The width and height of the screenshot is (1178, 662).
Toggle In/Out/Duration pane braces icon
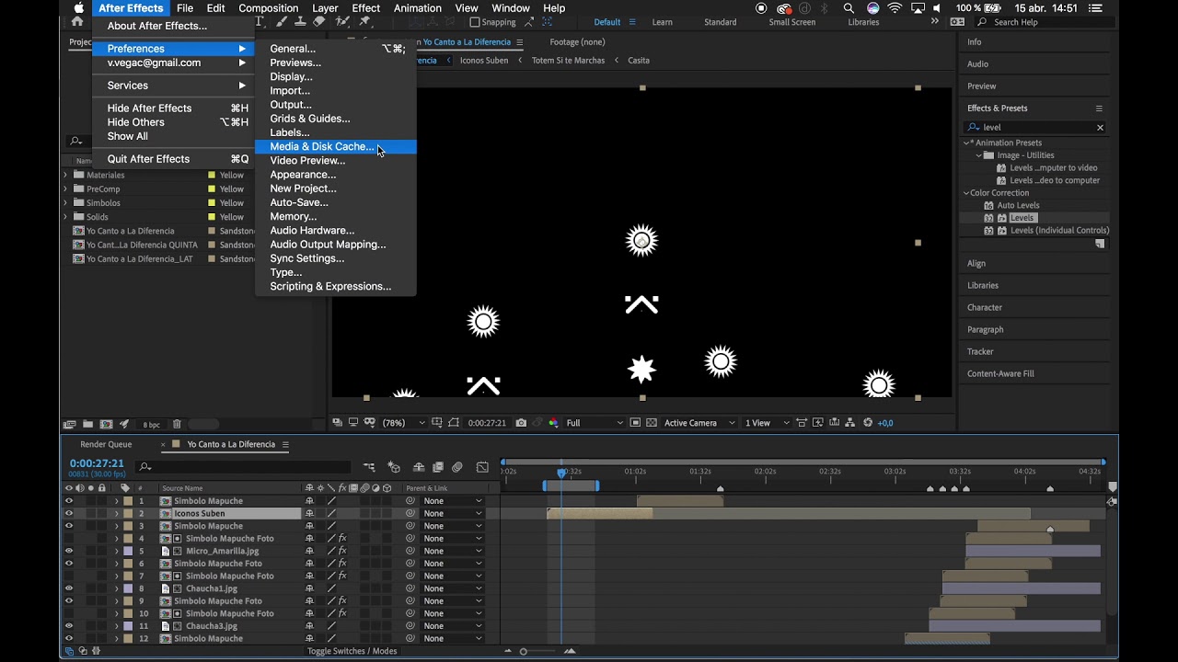pyautogui.click(x=96, y=651)
